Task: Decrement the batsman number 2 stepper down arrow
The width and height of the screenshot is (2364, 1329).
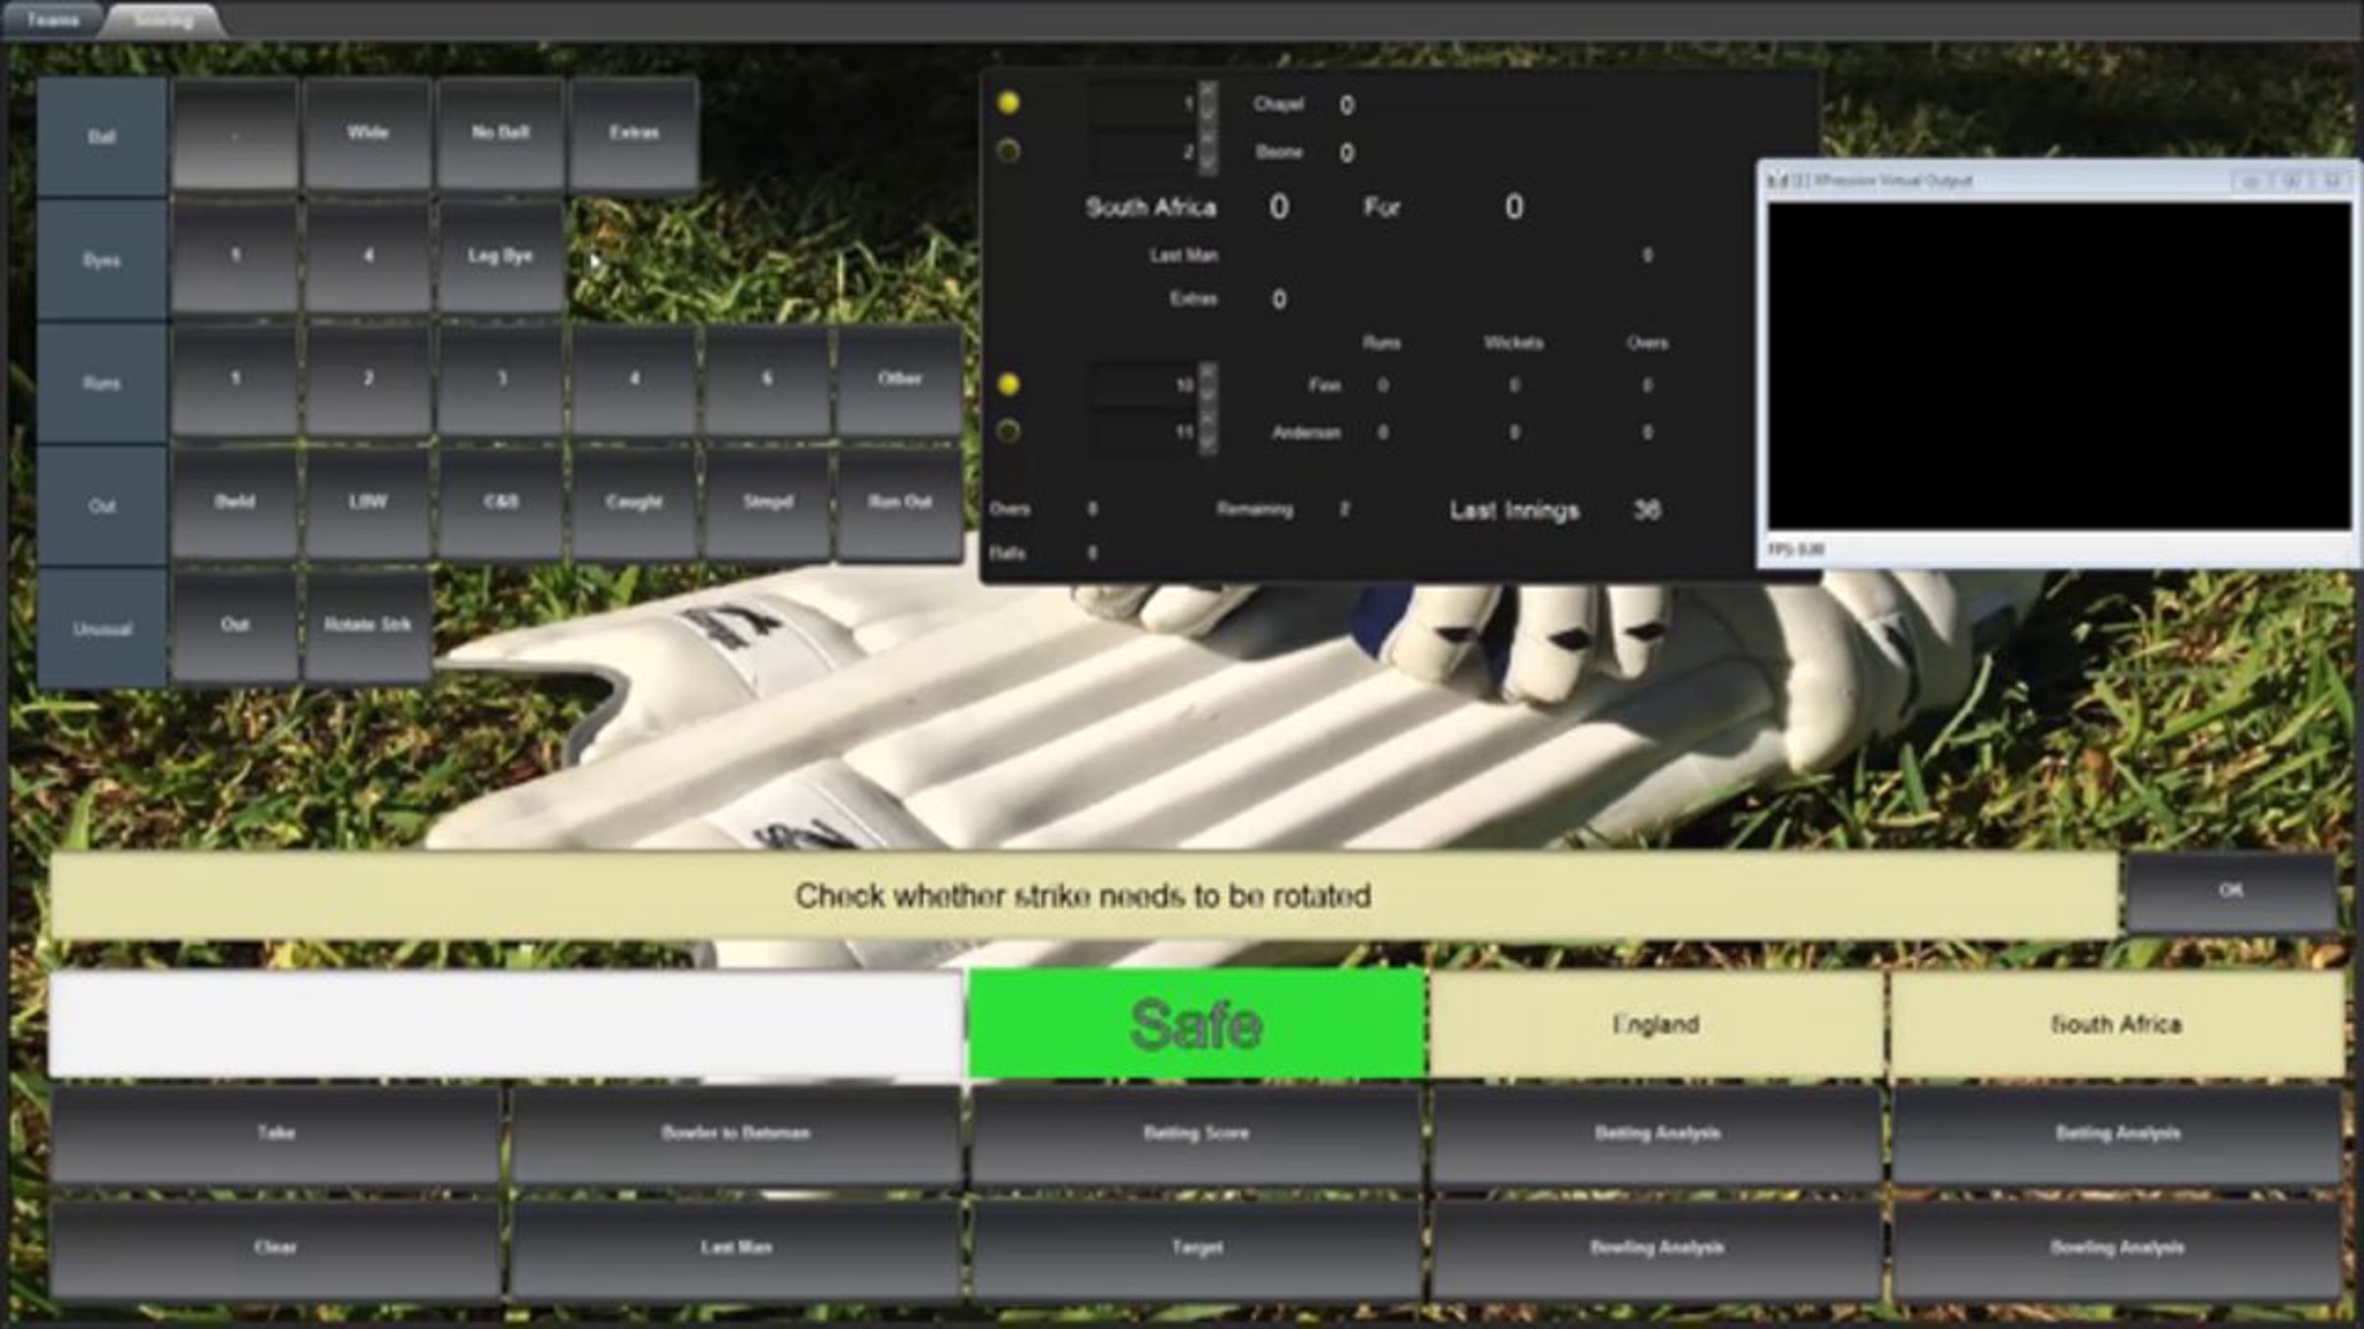Action: 1208,162
